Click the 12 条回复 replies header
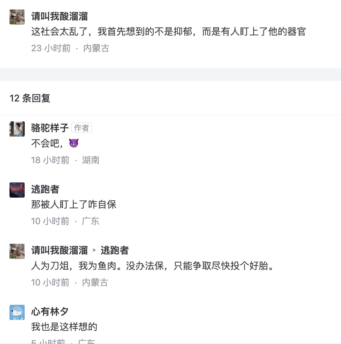 [x=30, y=98]
